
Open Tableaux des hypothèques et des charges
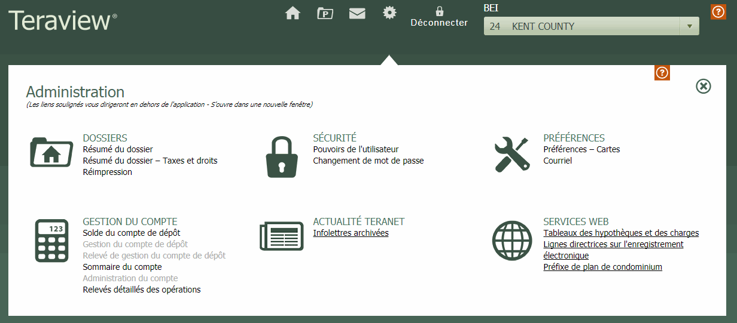(x=621, y=233)
